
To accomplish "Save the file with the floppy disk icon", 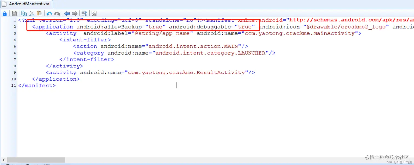I will tap(14, 13).
